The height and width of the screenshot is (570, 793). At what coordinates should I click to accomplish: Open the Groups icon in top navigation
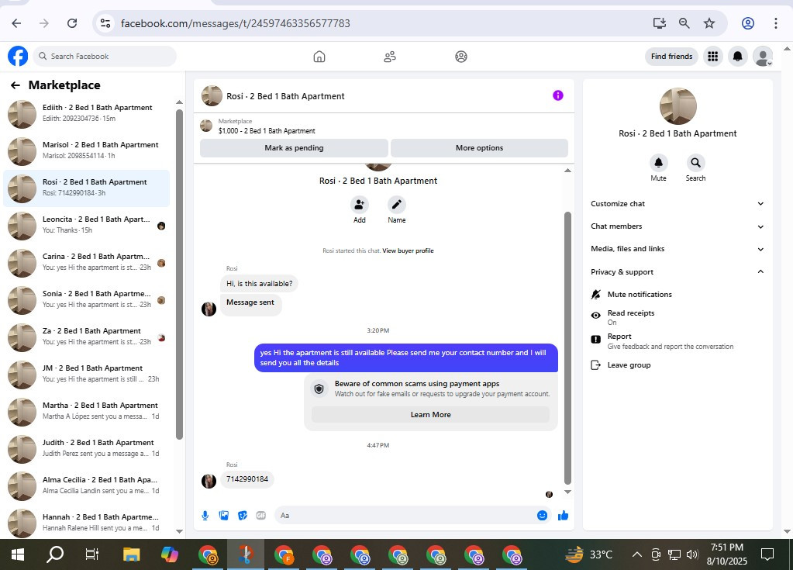[460, 56]
